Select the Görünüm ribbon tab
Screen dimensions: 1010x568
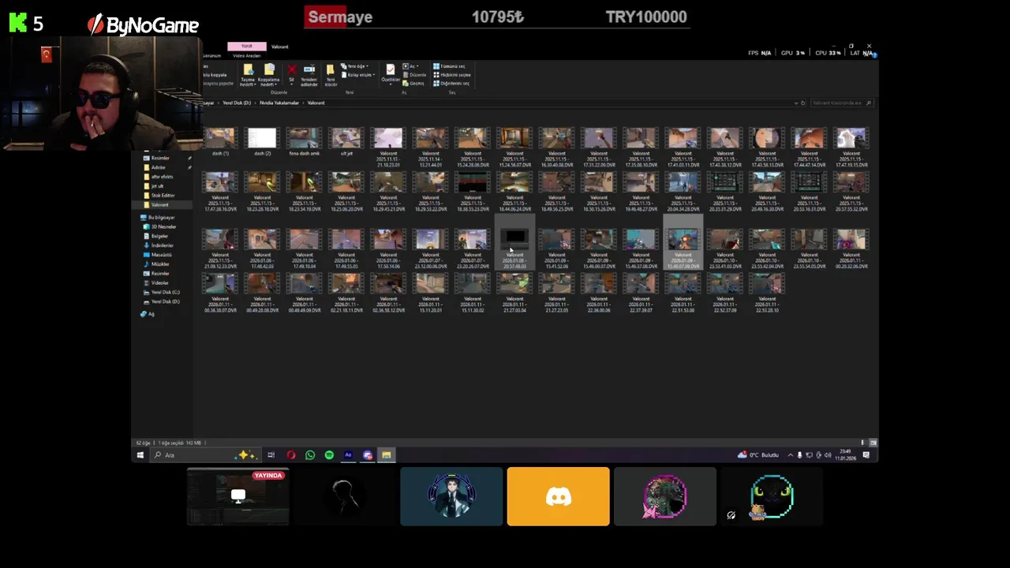tap(211, 56)
